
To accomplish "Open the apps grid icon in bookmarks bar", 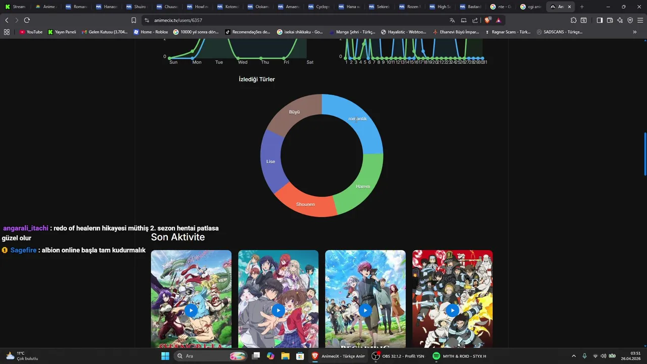I will [7, 32].
